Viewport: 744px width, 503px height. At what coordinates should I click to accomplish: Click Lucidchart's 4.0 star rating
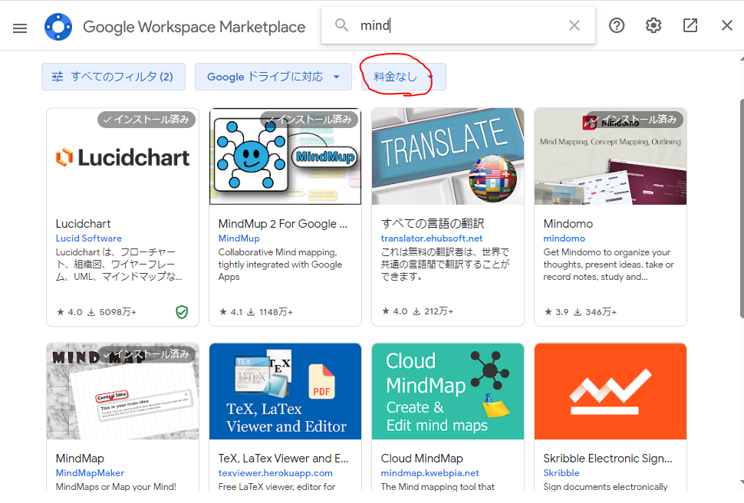(x=69, y=312)
